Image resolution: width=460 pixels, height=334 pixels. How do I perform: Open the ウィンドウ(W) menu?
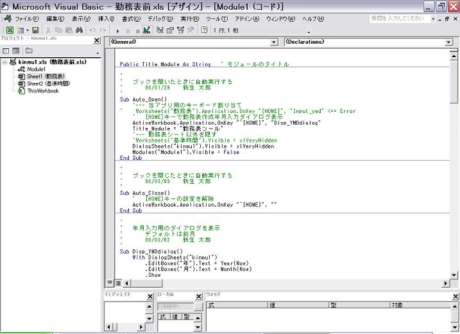click(x=281, y=19)
